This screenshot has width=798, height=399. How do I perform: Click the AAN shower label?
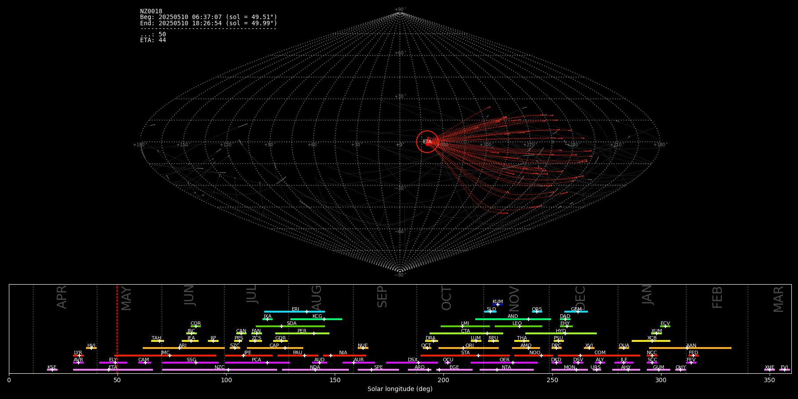[x=692, y=346]
